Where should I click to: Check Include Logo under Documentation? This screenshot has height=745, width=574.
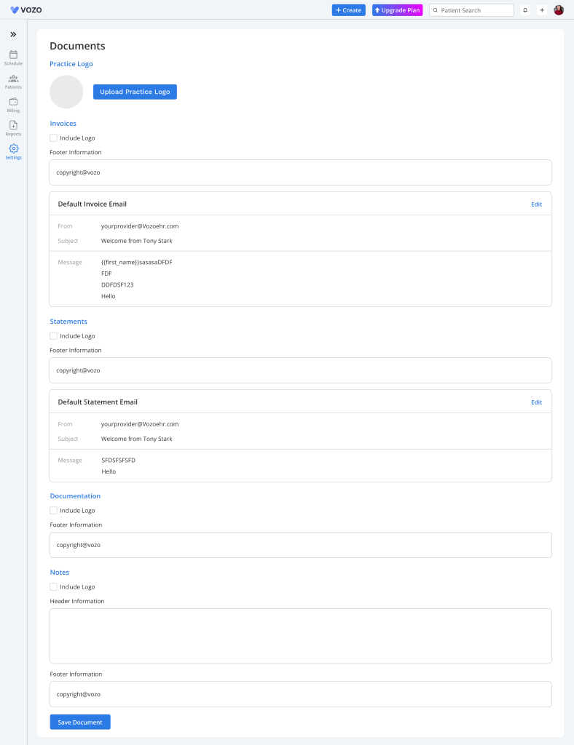(53, 511)
